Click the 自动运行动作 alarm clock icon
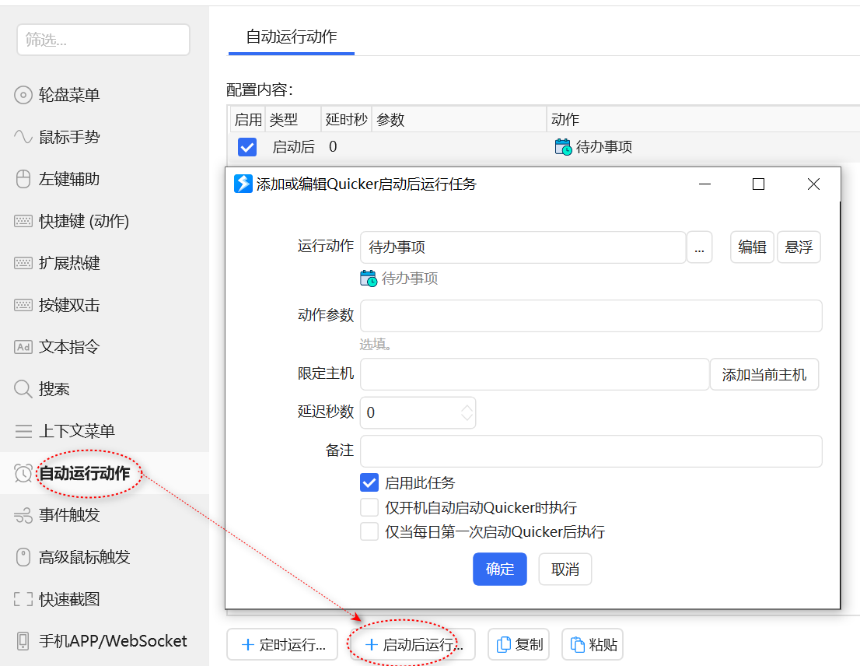860x666 pixels. click(23, 473)
